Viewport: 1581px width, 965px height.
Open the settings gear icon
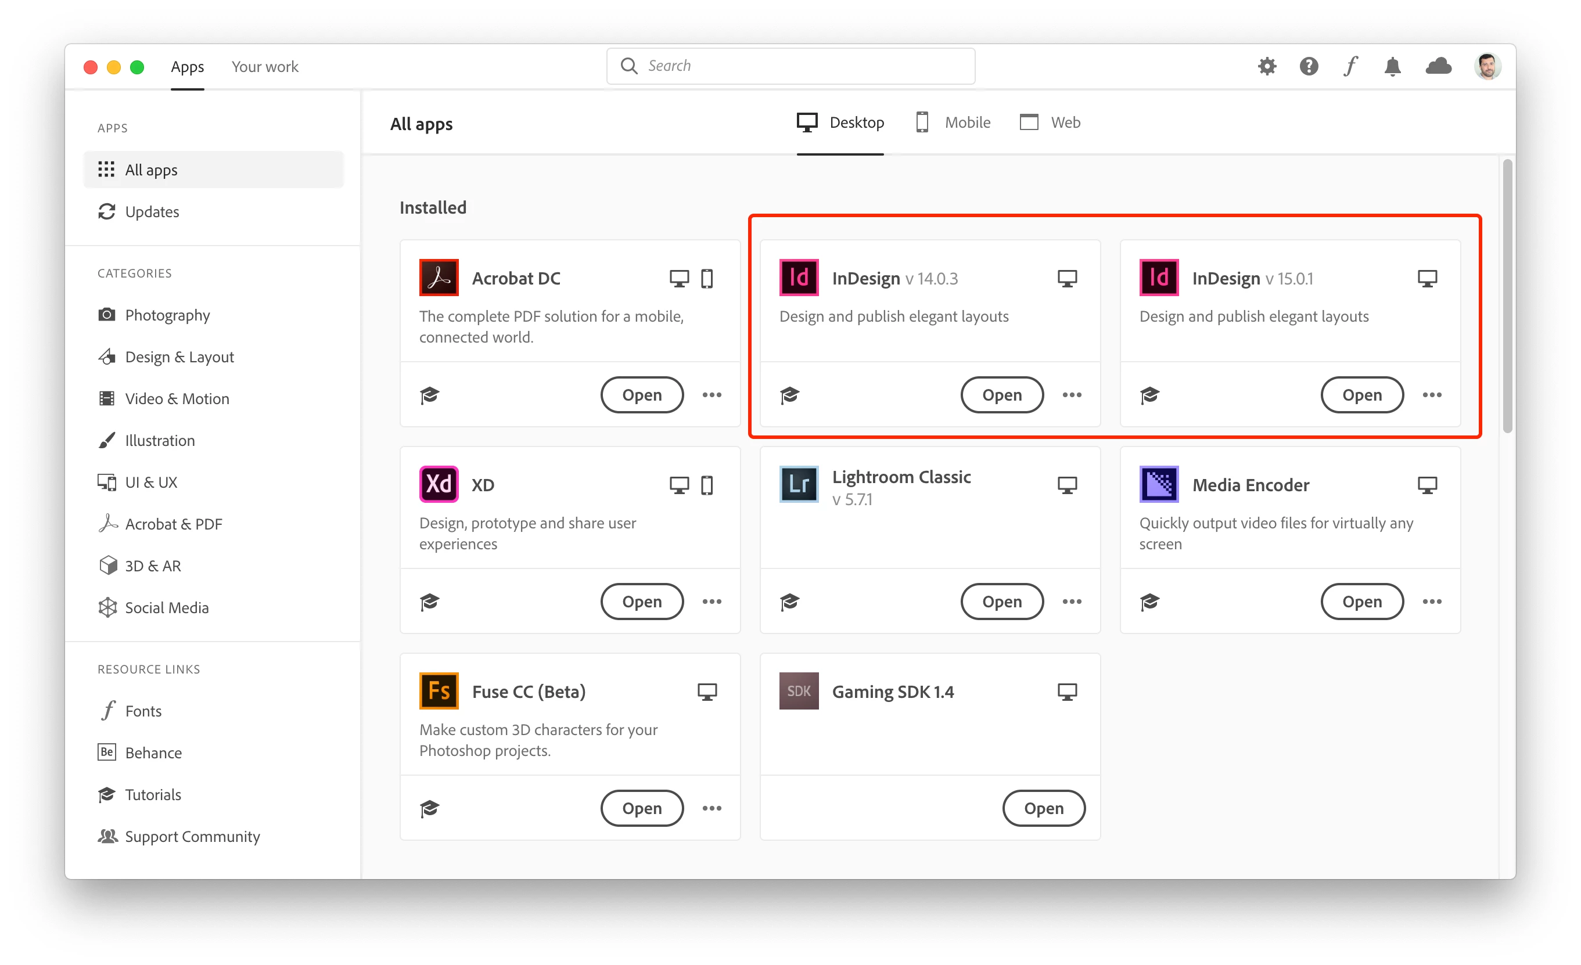coord(1267,66)
